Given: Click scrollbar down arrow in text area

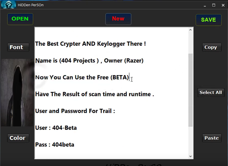Looking at the screenshot, I should pos(190,156).
